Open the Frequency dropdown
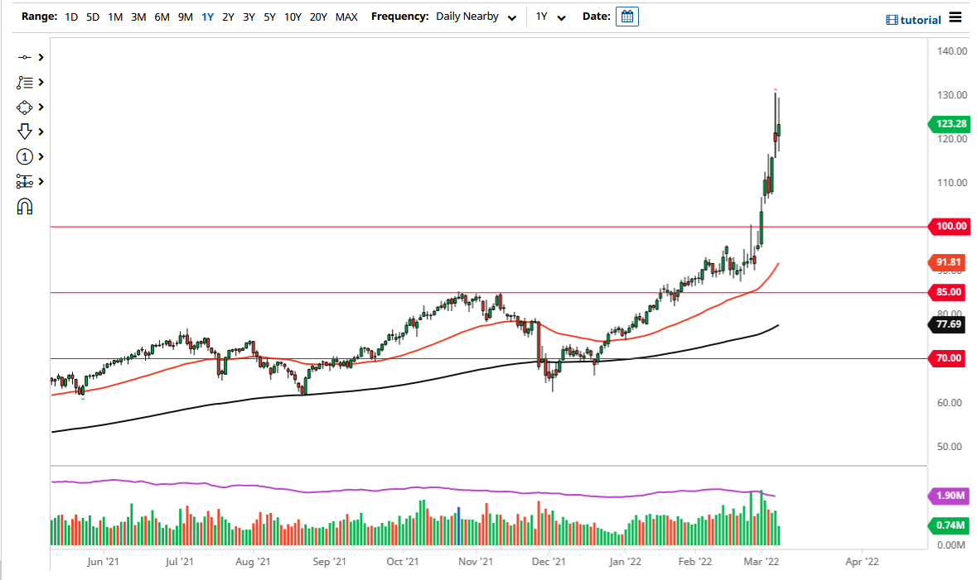 pos(476,16)
